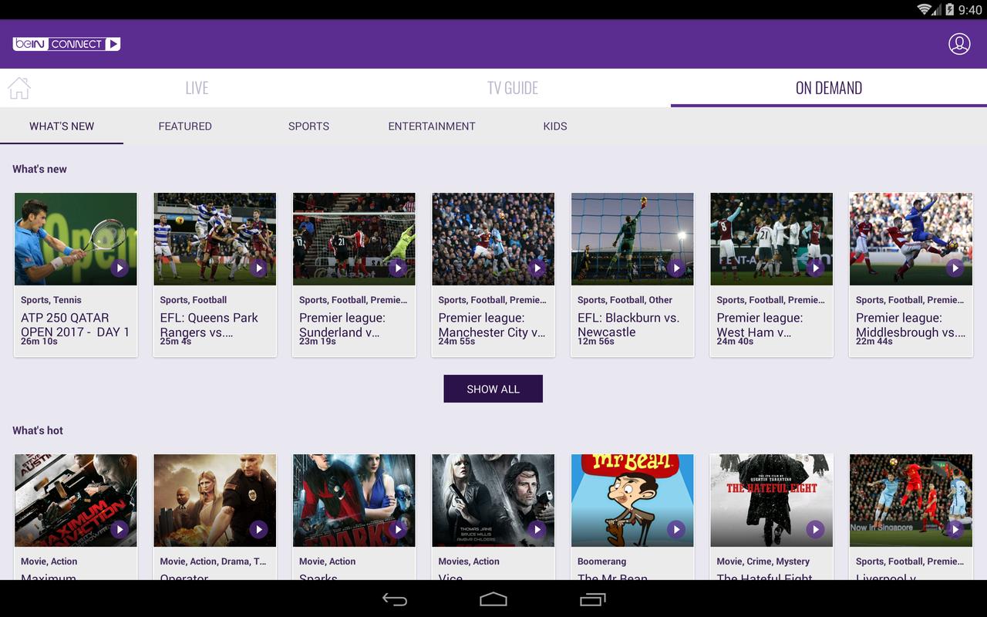Select the Blackburn goalkeeper thumbnail

632,239
